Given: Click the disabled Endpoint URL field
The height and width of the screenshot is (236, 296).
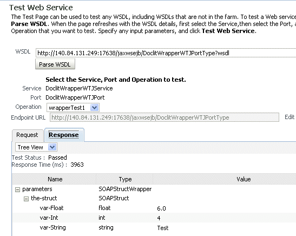Looking at the screenshot, I should [165, 117].
